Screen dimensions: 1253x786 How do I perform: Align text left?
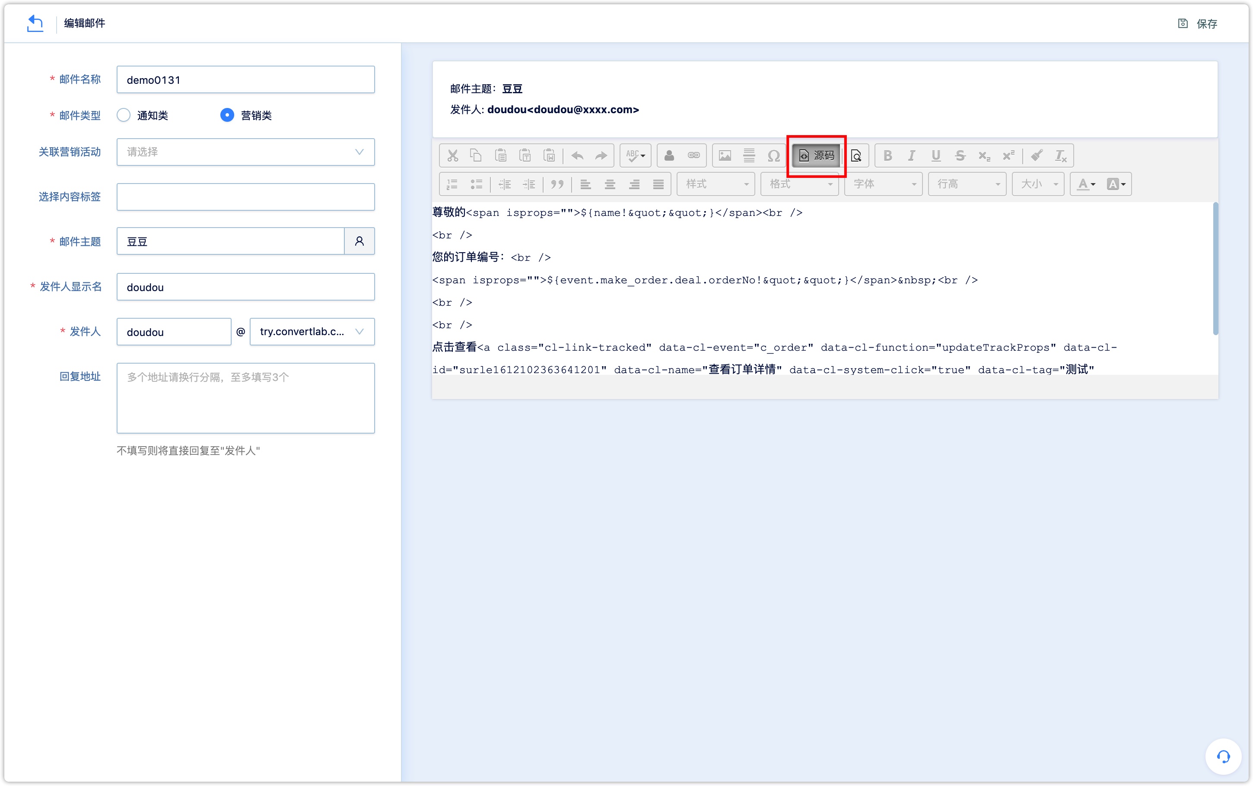coord(585,184)
